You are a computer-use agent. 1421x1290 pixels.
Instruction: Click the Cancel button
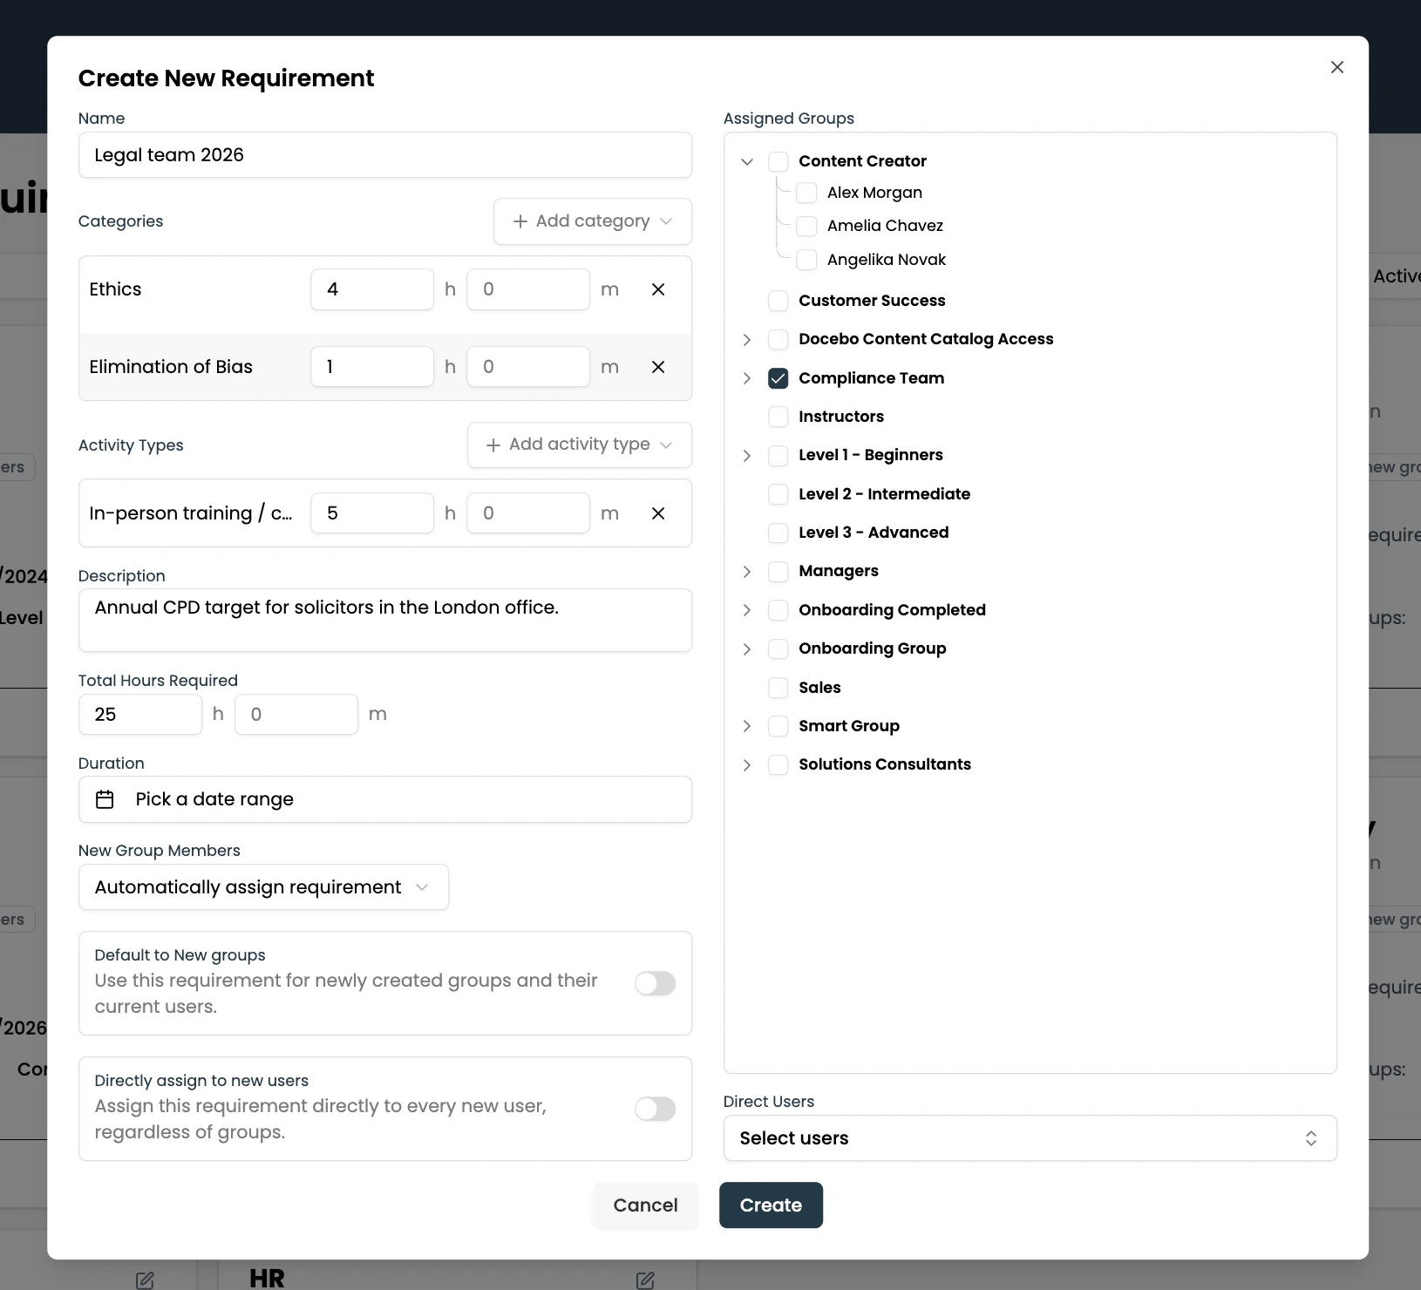coord(645,1205)
